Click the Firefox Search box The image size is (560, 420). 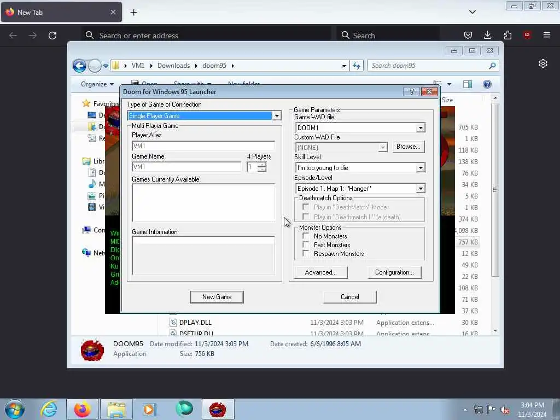[x=388, y=36]
